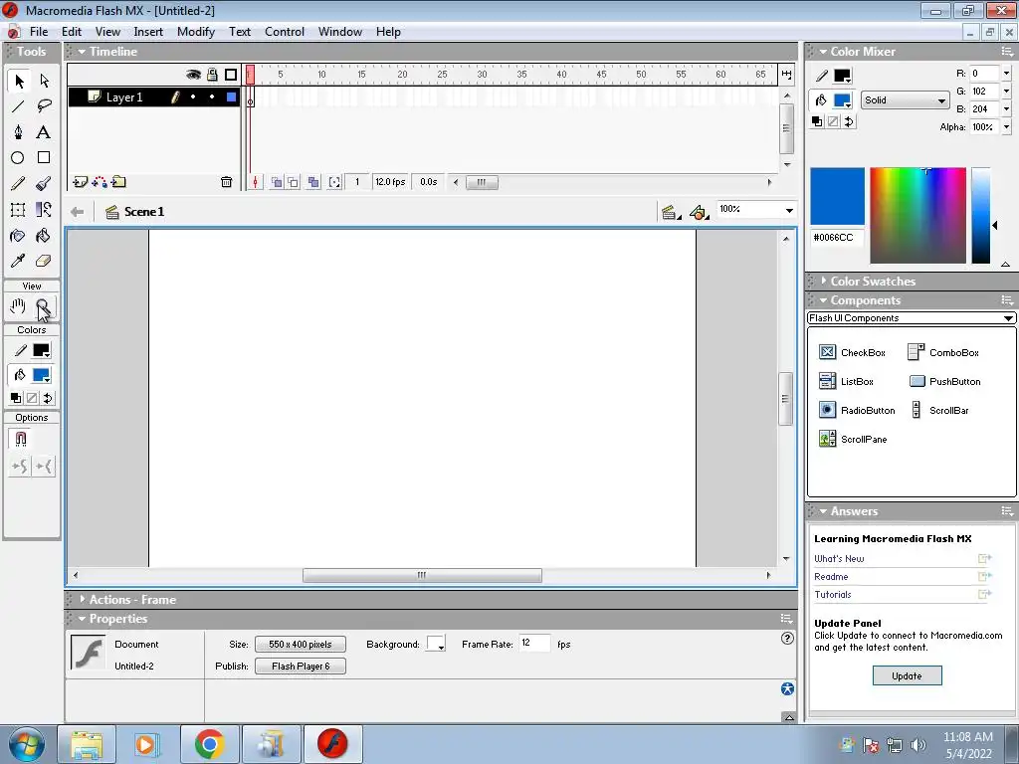This screenshot has width=1019, height=764.
Task: Open the Background color swatch in Properties
Action: coord(436,645)
